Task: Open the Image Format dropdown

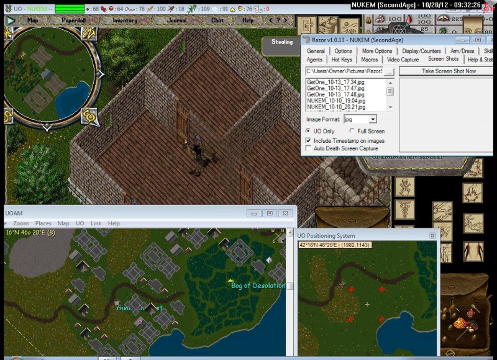Action: pyautogui.click(x=373, y=119)
